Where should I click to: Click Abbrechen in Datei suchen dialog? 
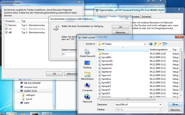point(175,110)
